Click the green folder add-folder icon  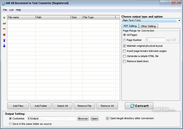[4, 23]
